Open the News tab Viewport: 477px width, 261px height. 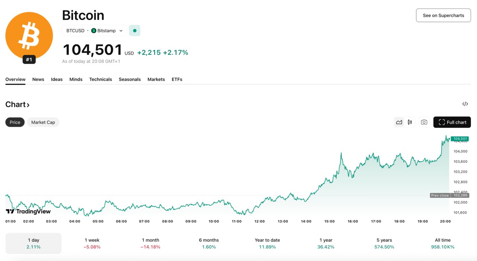pos(38,79)
